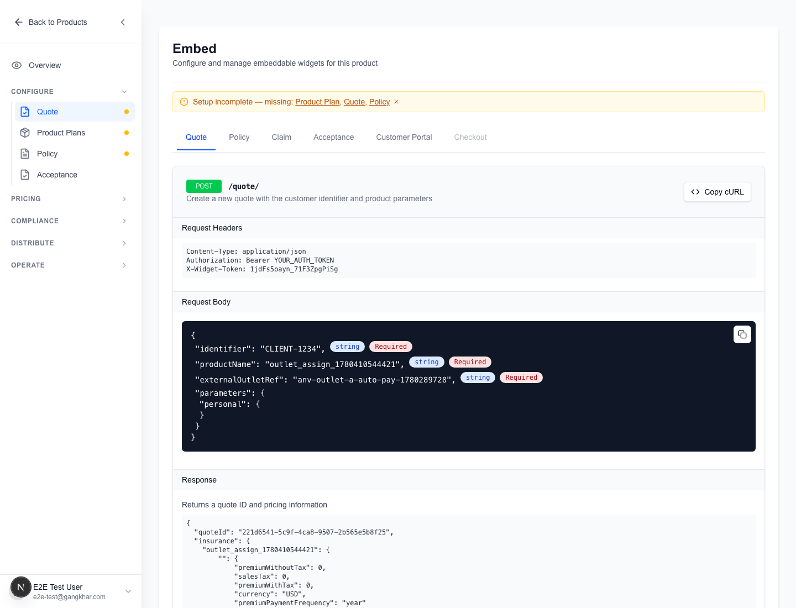Click the Authorization Bearer header line
796x608 pixels.
click(x=260, y=260)
